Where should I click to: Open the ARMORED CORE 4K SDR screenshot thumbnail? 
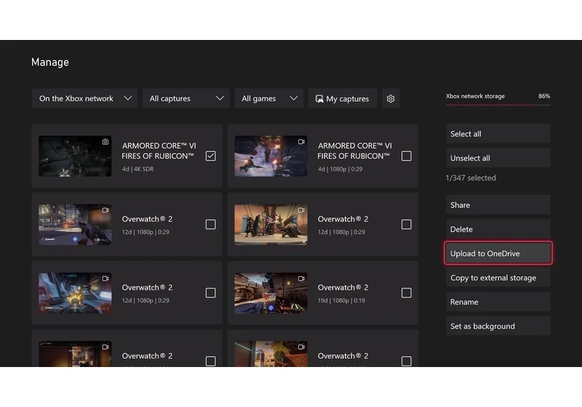(75, 156)
